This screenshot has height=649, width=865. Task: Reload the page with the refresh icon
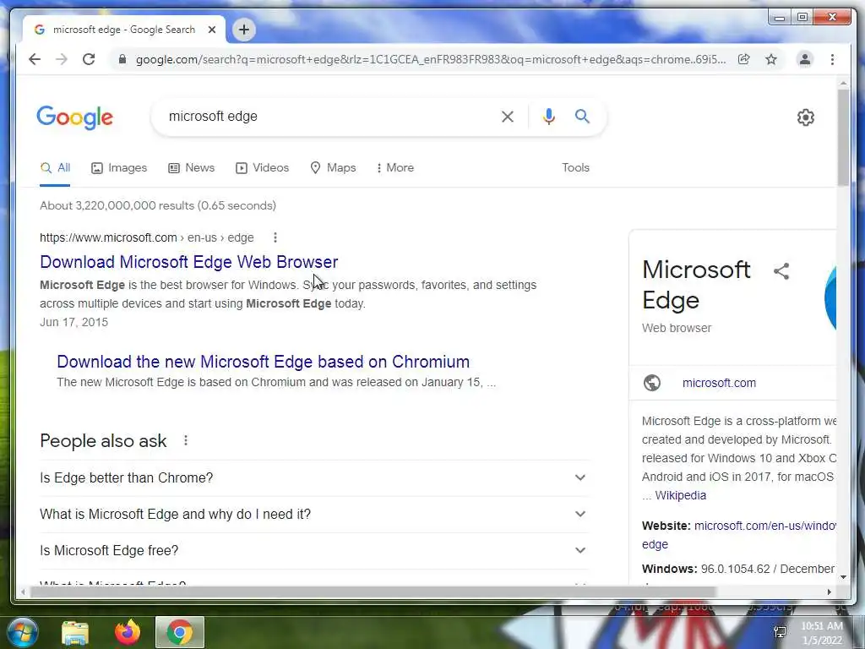(x=89, y=59)
